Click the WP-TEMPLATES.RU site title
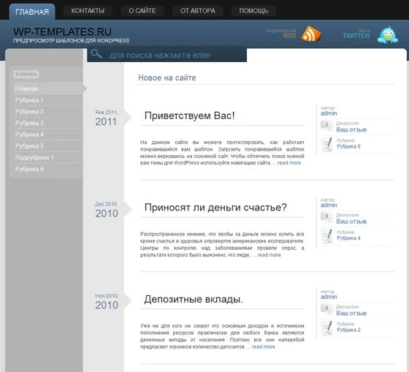This screenshot has width=409, height=372. [x=62, y=32]
